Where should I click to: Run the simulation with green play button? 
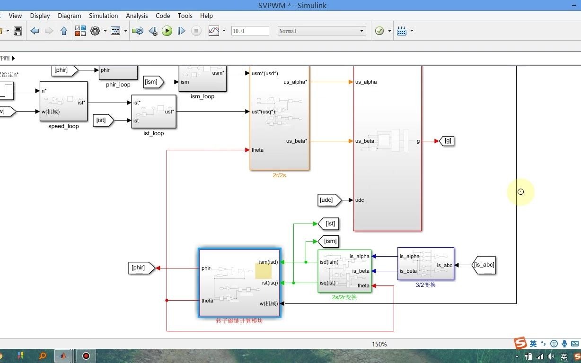pyautogui.click(x=167, y=31)
